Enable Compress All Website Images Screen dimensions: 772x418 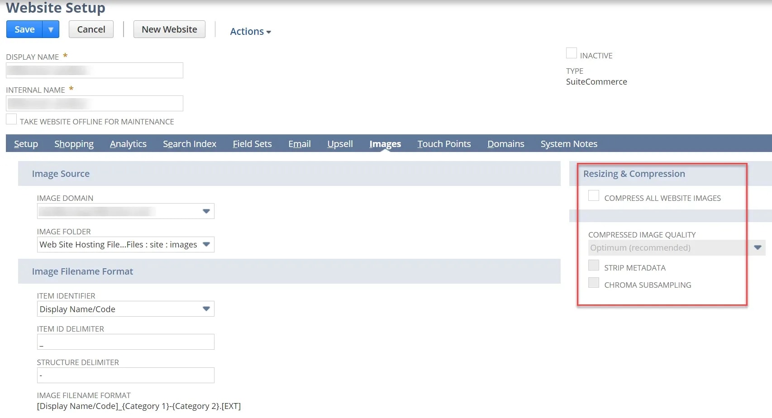pos(594,196)
